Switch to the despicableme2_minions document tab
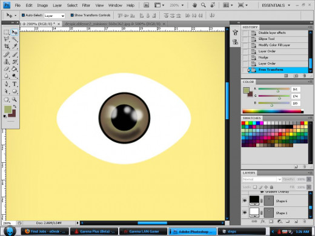Screen dimensions: 315x236 (115, 24)
